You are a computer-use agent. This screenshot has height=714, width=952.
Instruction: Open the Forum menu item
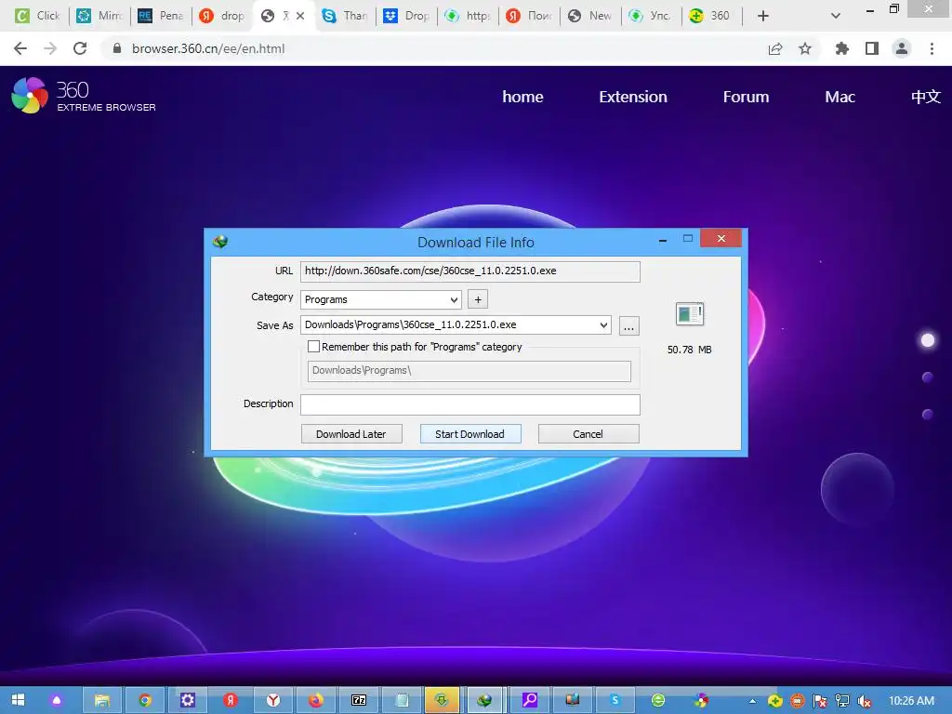click(746, 97)
